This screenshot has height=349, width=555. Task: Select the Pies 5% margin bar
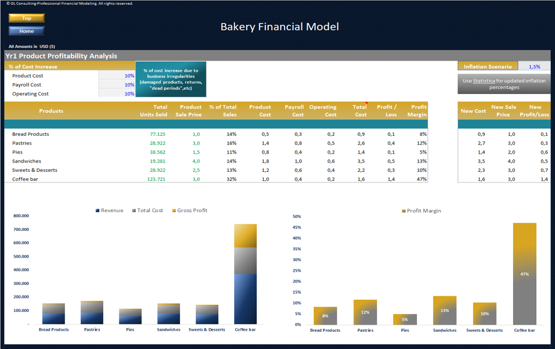point(405,319)
